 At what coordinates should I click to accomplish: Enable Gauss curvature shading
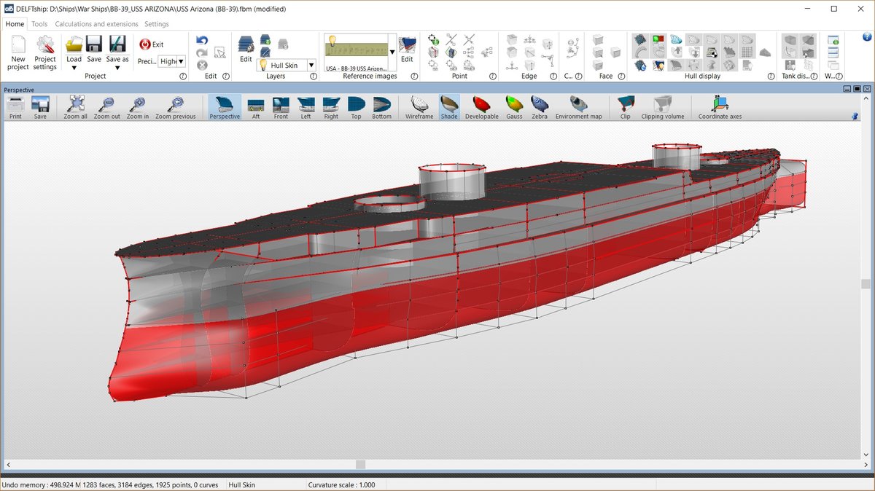click(514, 106)
